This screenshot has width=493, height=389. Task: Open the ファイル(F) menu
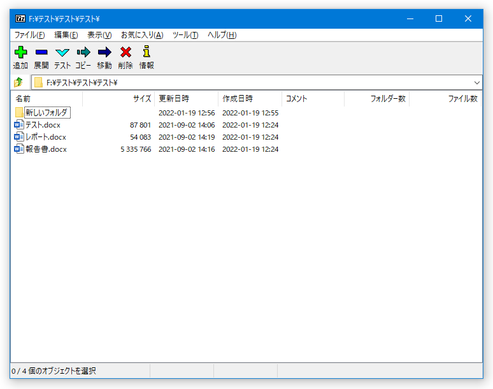pos(29,35)
